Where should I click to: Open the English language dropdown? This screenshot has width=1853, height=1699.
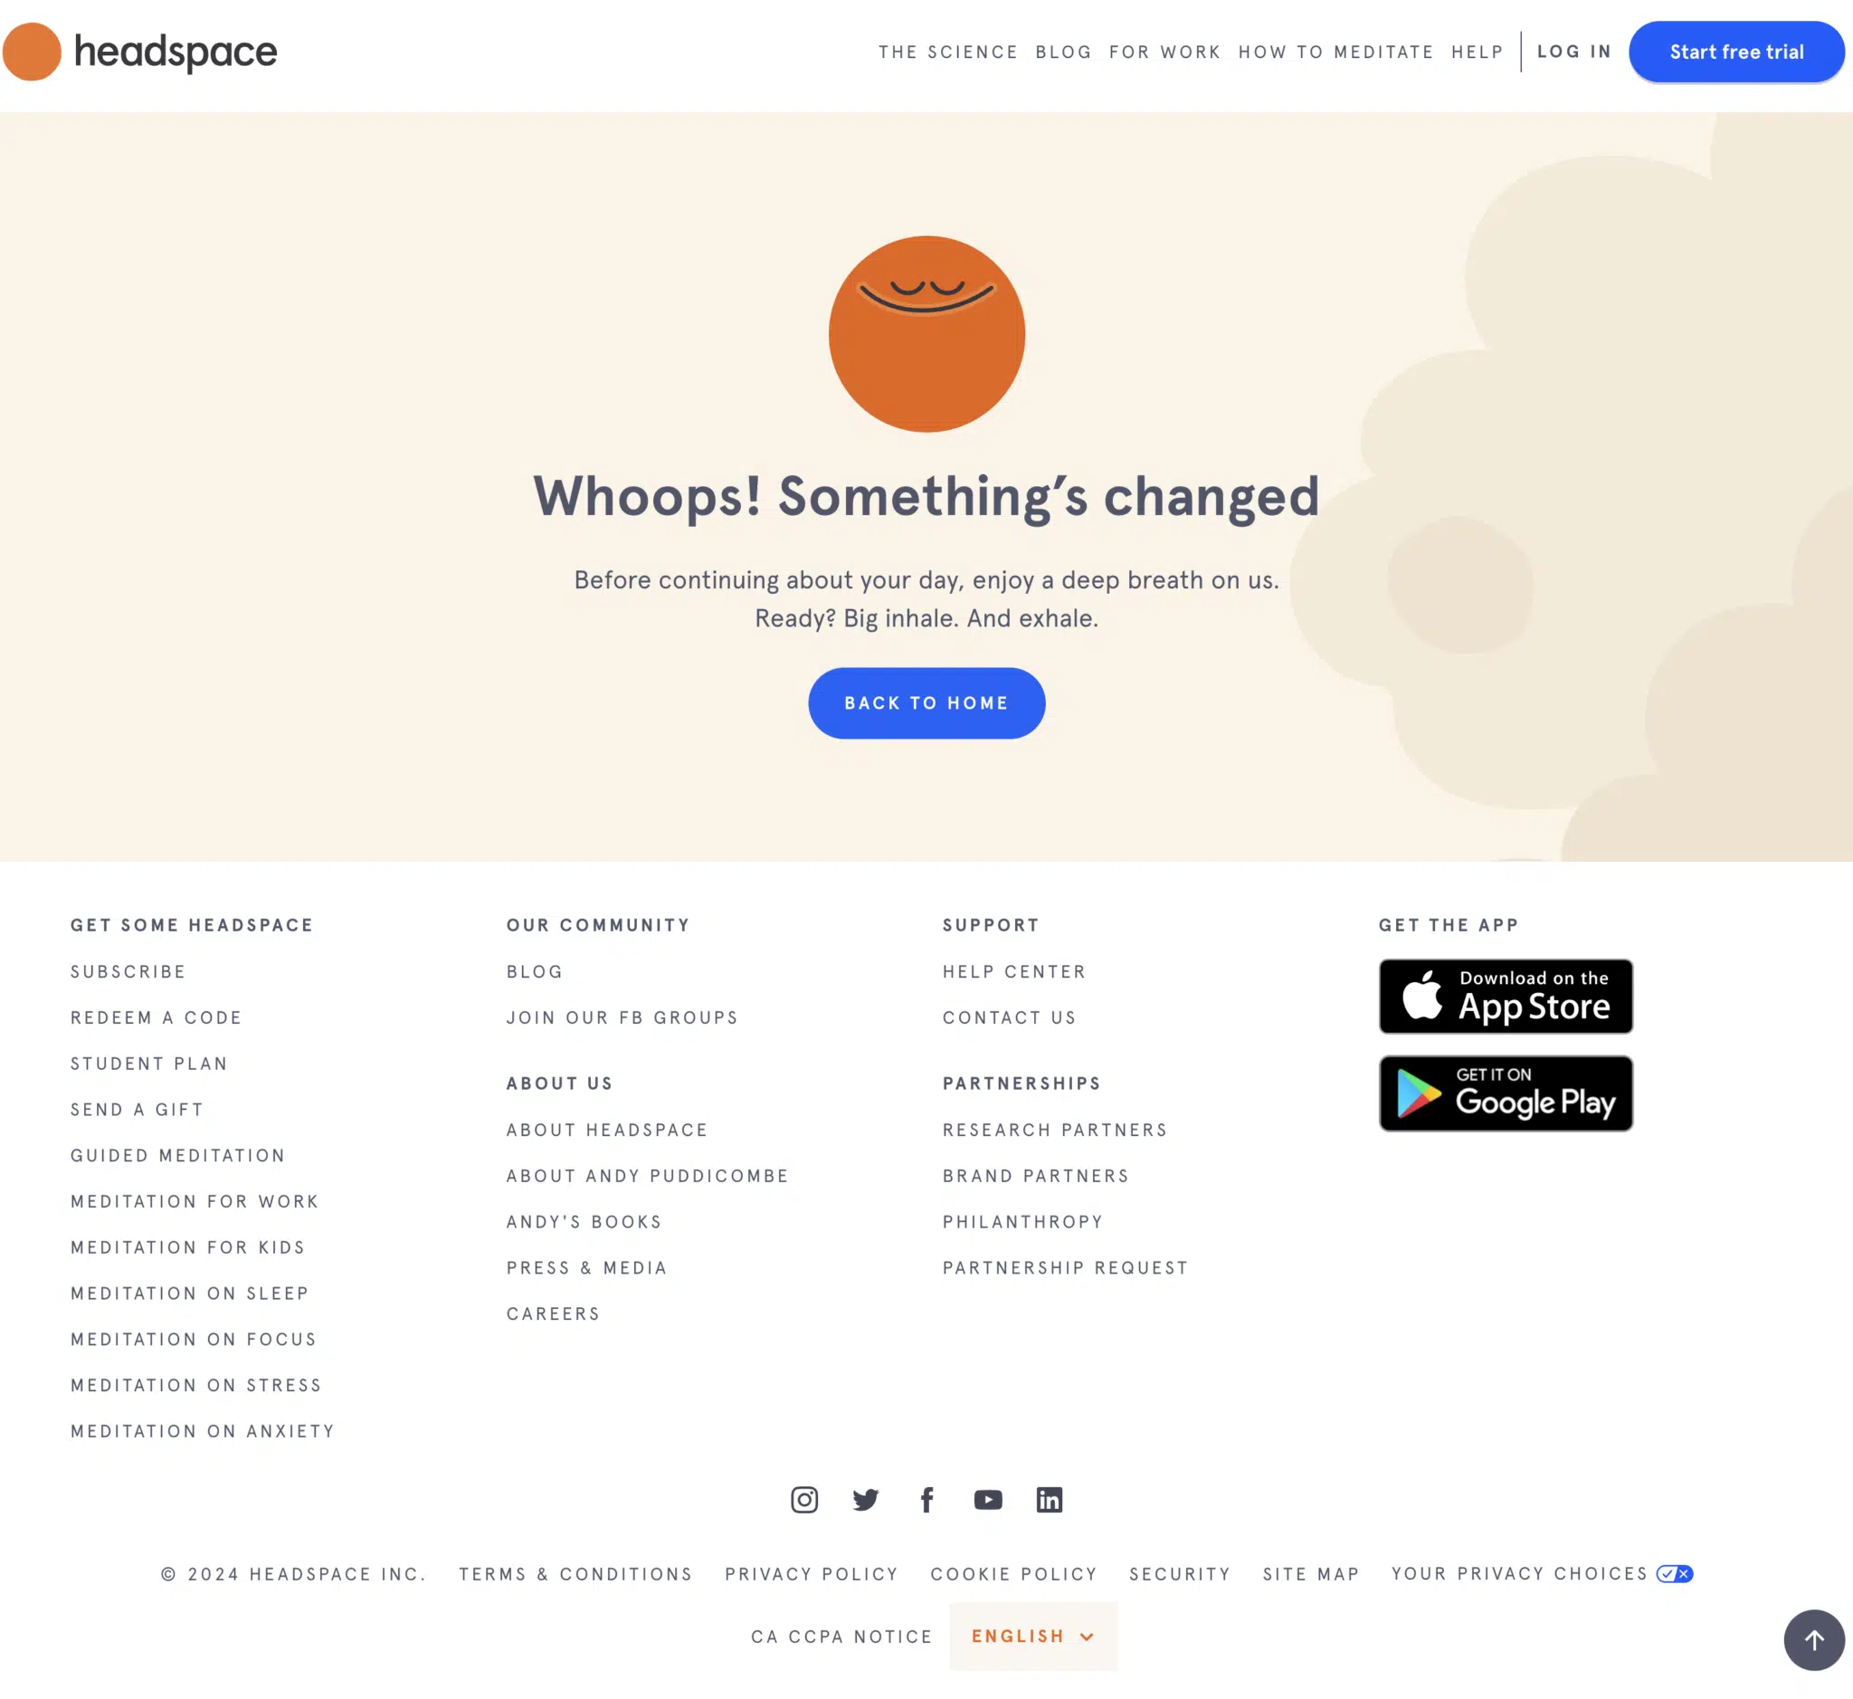(x=1030, y=1636)
